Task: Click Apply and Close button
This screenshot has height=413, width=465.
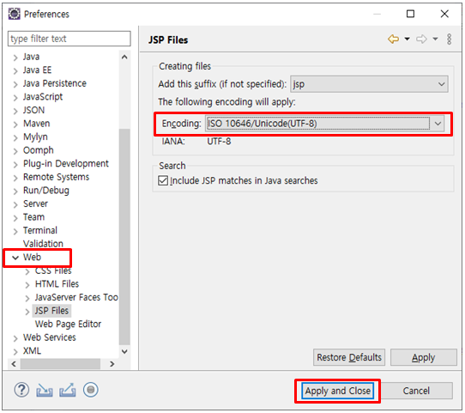Action: [x=337, y=391]
